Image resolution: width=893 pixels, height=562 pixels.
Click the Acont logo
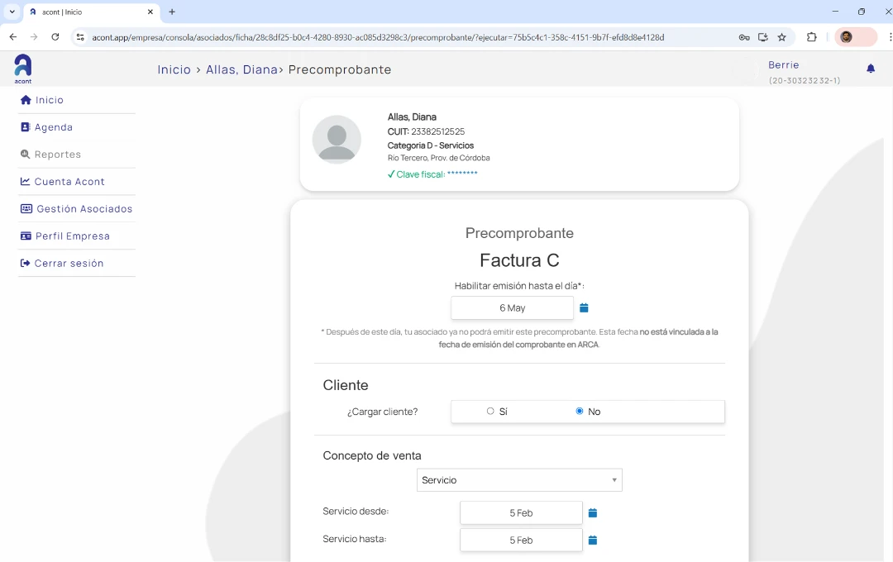[22, 68]
